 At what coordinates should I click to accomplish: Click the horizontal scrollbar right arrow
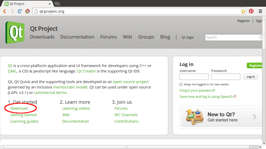260,147
